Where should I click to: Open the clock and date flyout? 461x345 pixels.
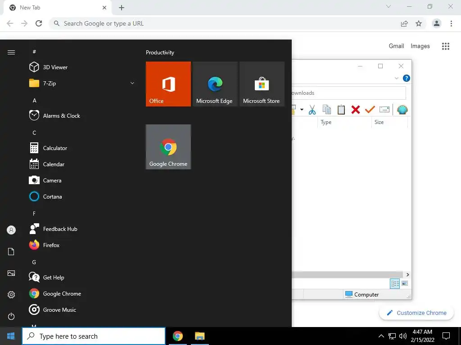422,336
